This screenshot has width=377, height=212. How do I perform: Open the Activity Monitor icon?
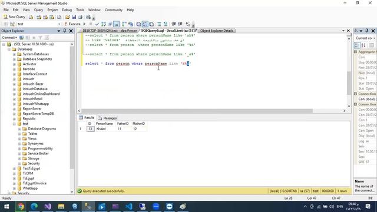tap(88, 17)
